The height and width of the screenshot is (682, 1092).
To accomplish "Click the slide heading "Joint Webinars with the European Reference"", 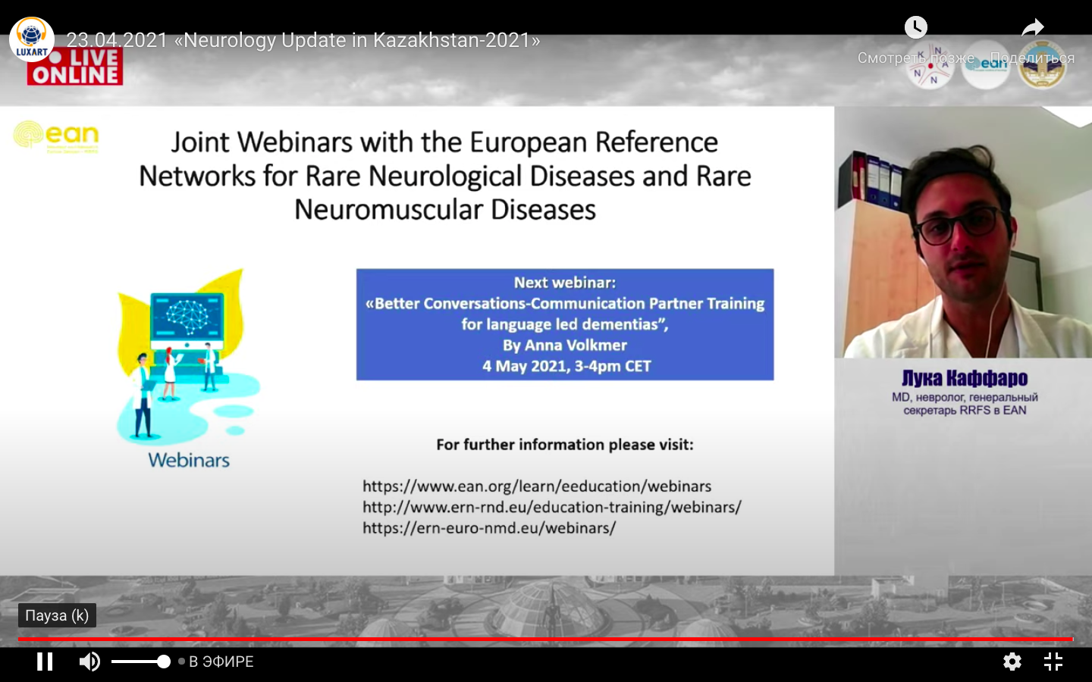I will pos(444,142).
